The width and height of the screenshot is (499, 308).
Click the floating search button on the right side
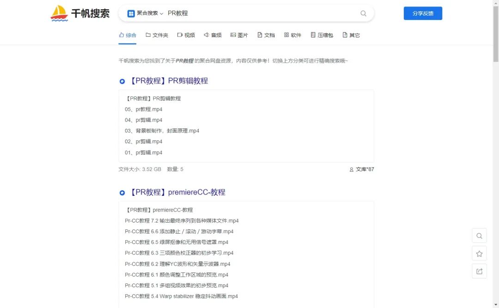tap(479, 236)
